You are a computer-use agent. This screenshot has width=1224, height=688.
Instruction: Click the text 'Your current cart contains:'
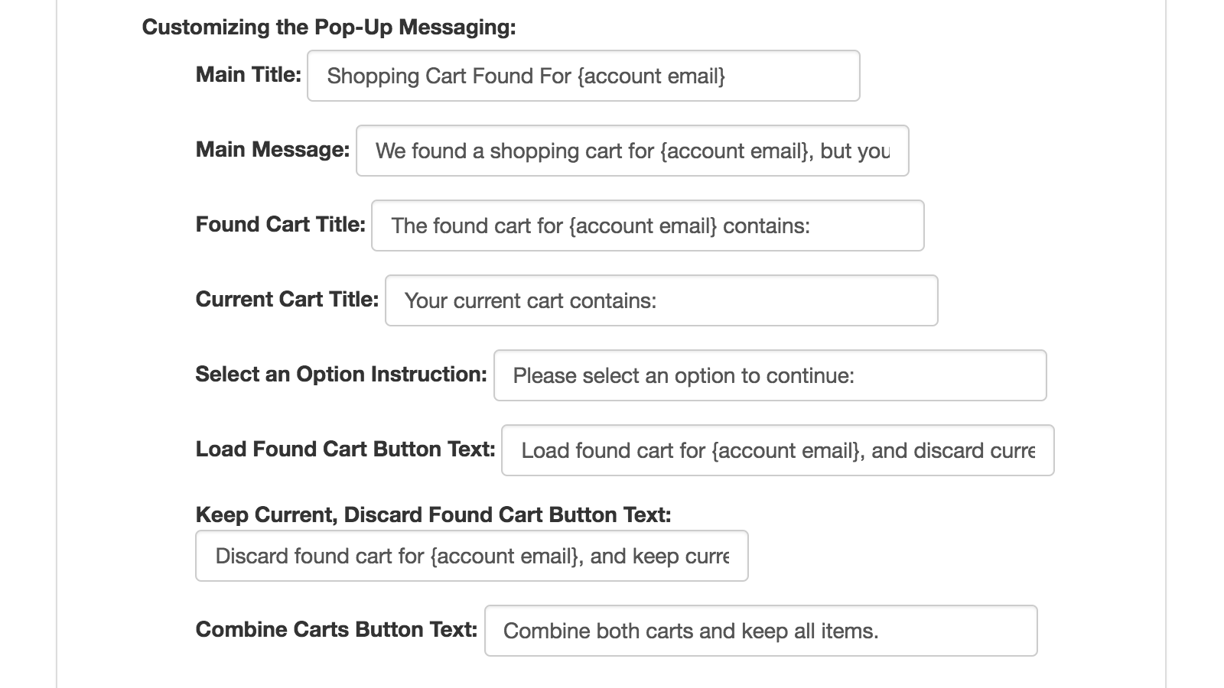click(531, 300)
